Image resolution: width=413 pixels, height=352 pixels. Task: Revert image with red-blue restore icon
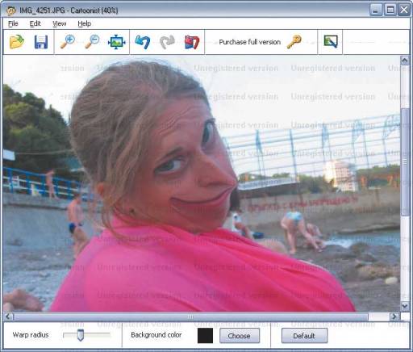point(192,42)
